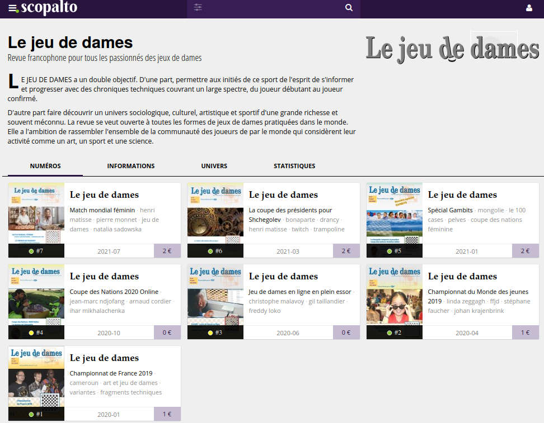The image size is (544, 423).
Task: Click the green status dot on issue #7
Action: point(31,251)
